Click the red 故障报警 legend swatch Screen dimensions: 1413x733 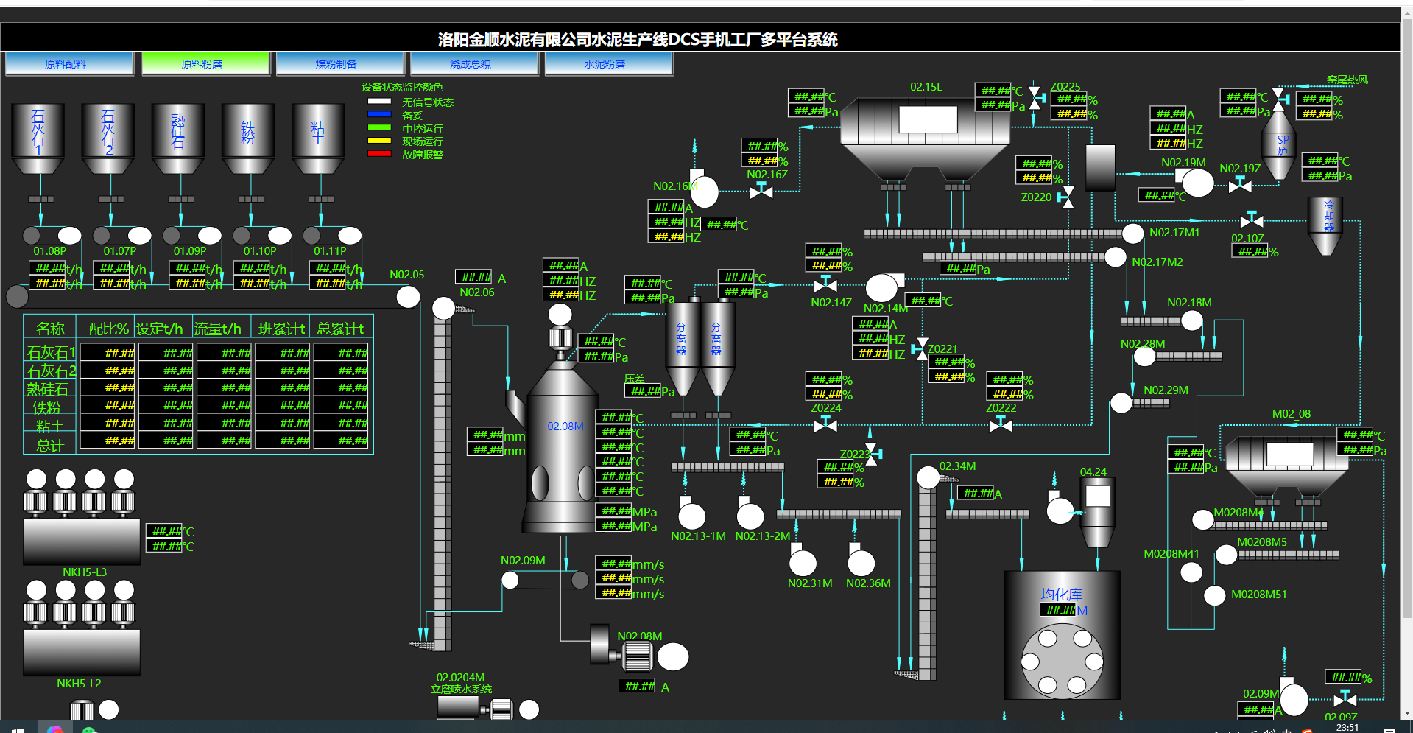[379, 154]
